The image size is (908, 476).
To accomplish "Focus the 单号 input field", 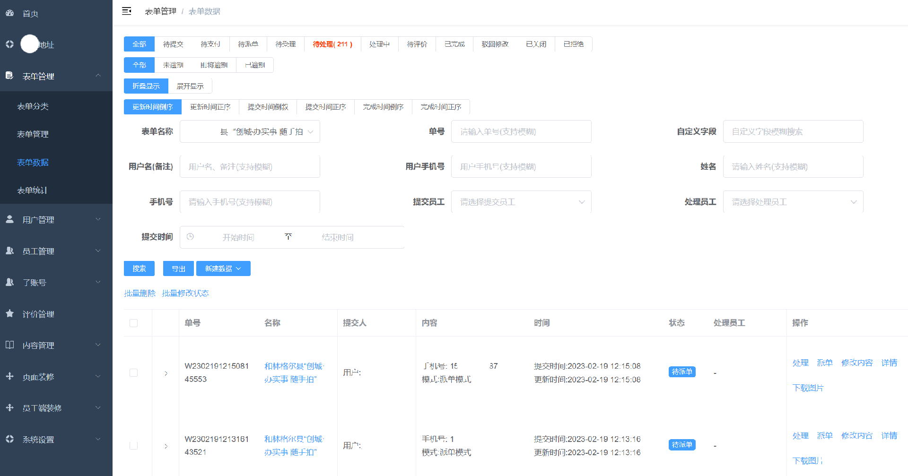I will pos(521,131).
